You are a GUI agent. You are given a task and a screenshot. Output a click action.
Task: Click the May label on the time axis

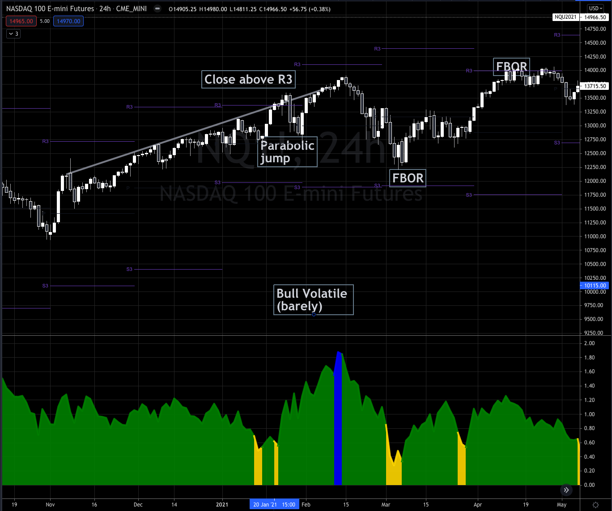[x=561, y=505]
